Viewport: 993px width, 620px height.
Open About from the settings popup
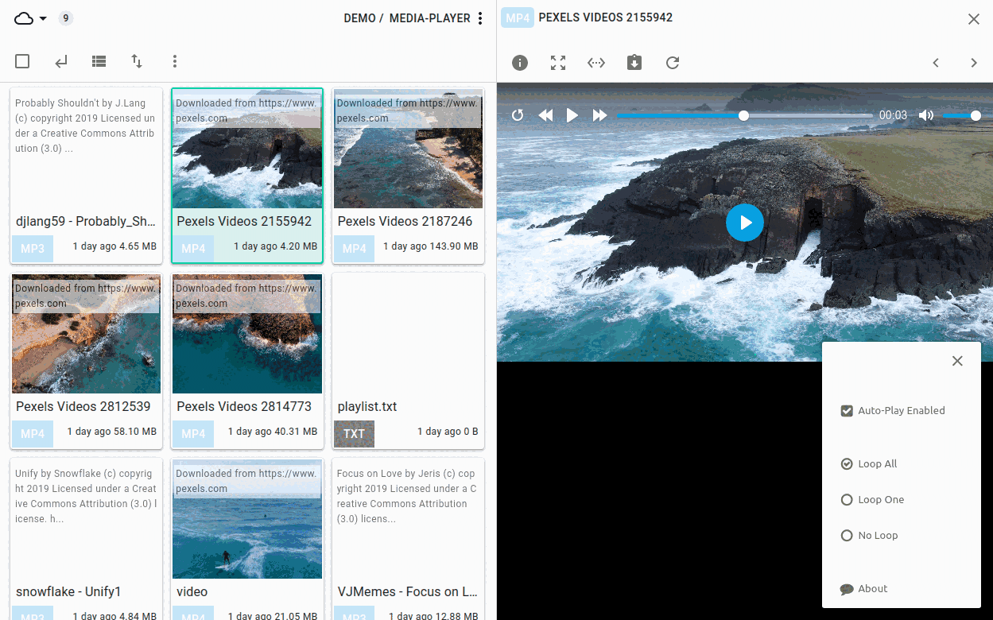click(872, 589)
